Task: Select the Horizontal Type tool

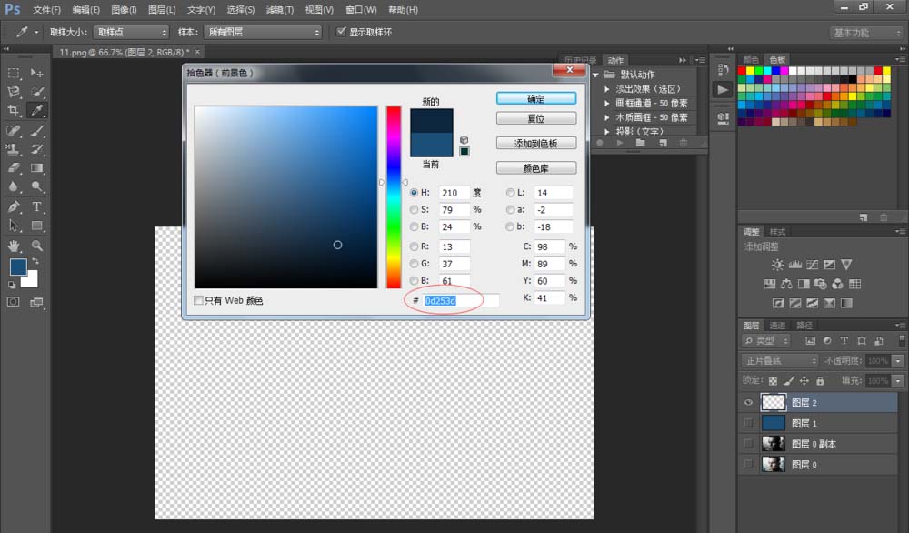Action: point(37,206)
